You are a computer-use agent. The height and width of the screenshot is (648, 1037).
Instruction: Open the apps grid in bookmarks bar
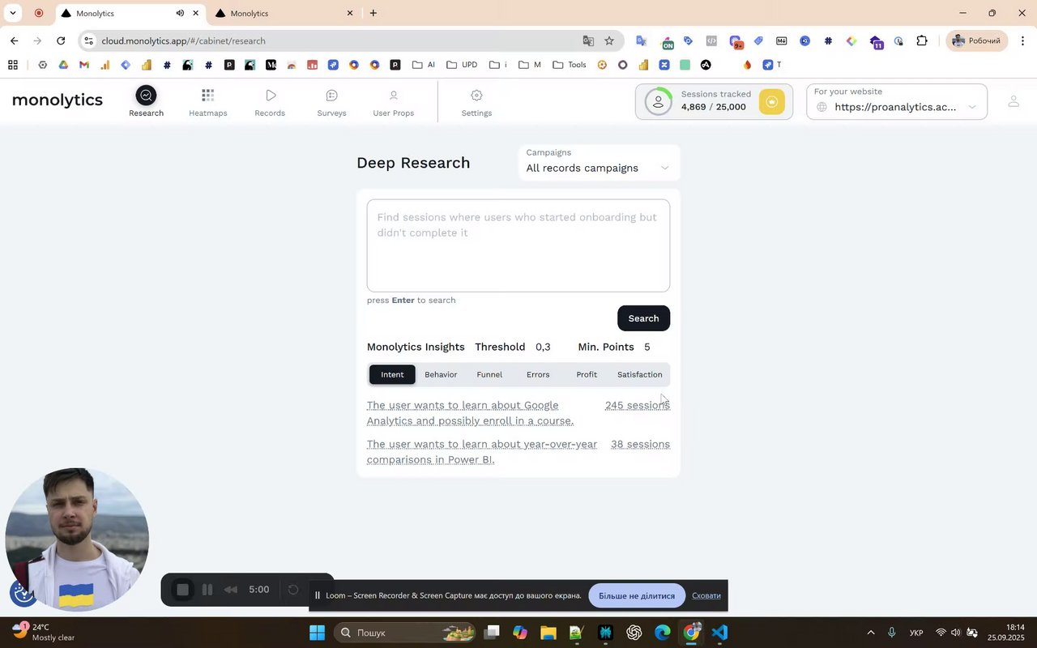(13, 65)
